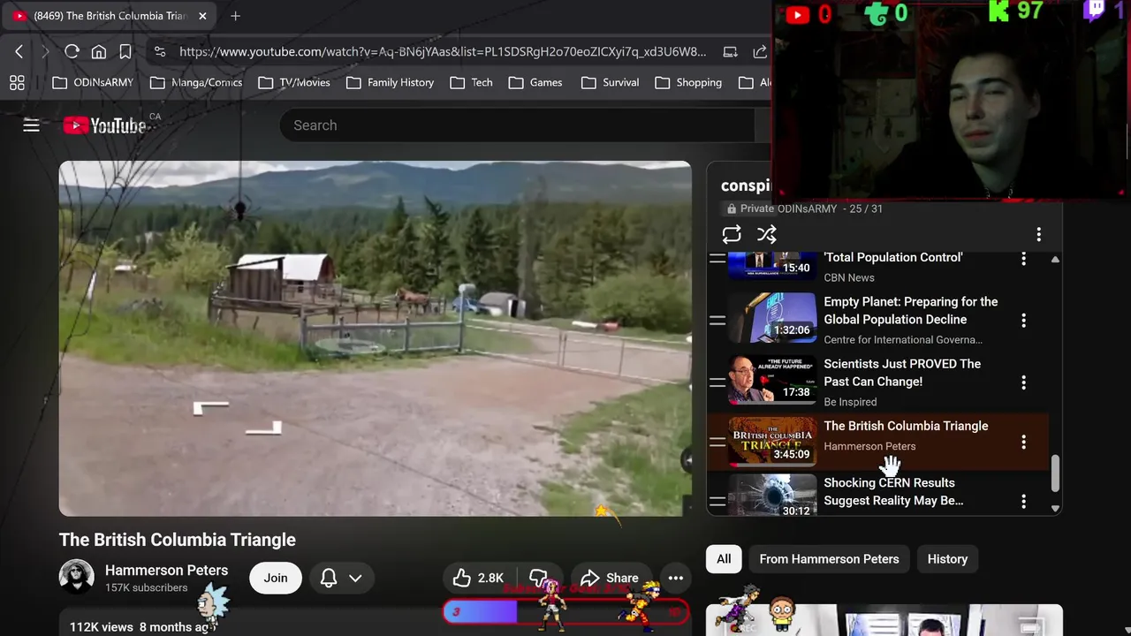Open Family History bookmarks folder
Viewport: 1131px width, 636px height.
(x=391, y=83)
